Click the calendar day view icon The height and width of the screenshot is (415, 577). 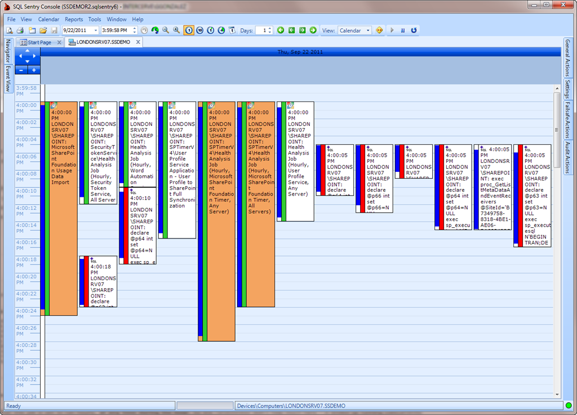[232, 30]
